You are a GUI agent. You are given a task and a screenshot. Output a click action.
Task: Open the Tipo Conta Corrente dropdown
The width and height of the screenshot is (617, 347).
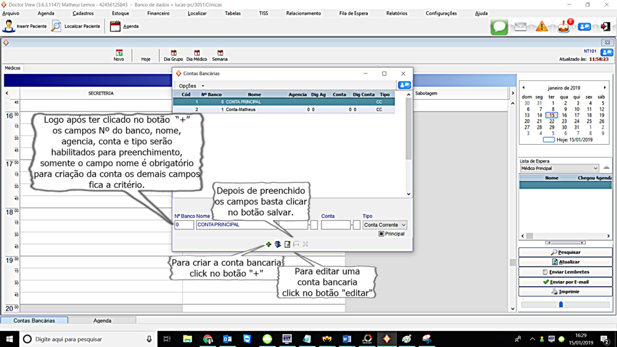coord(384,225)
